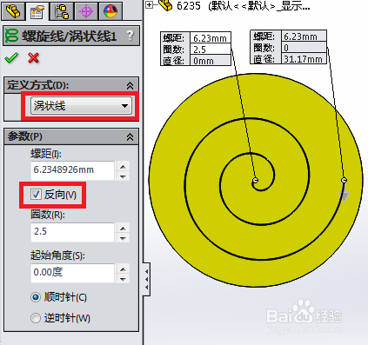Click the gray direction arrow on spiral
This screenshot has width=368, height=345.
pos(345,196)
